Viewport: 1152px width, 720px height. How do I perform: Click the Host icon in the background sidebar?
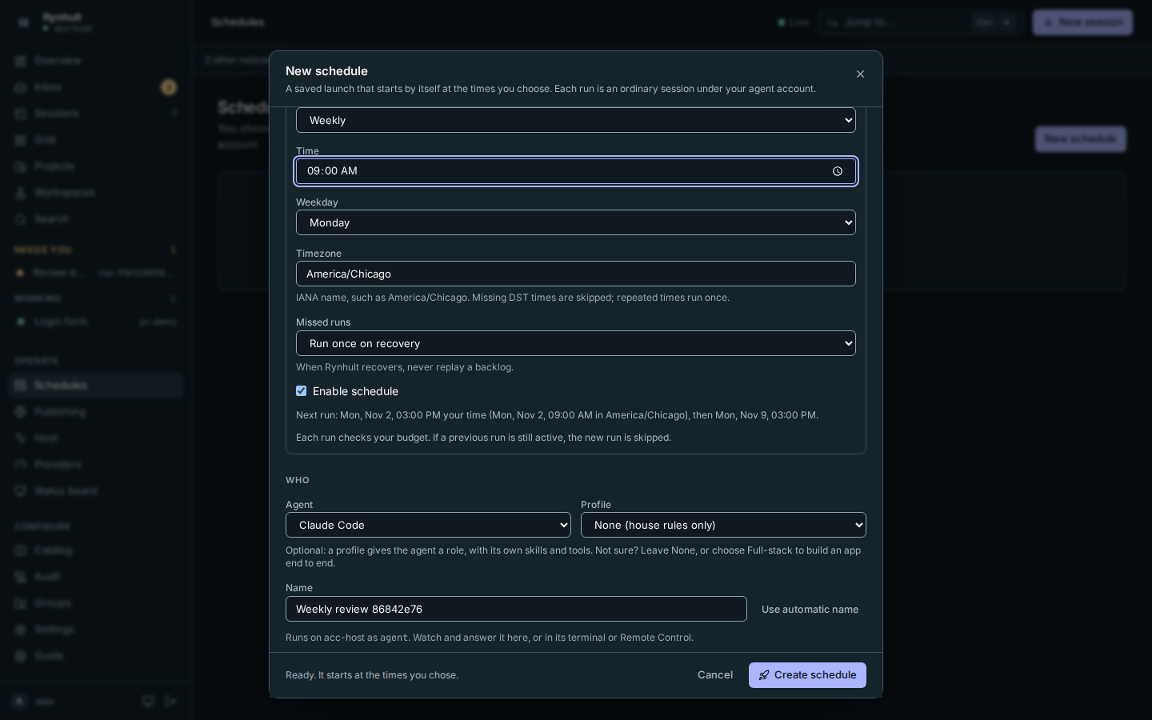tap(21, 438)
